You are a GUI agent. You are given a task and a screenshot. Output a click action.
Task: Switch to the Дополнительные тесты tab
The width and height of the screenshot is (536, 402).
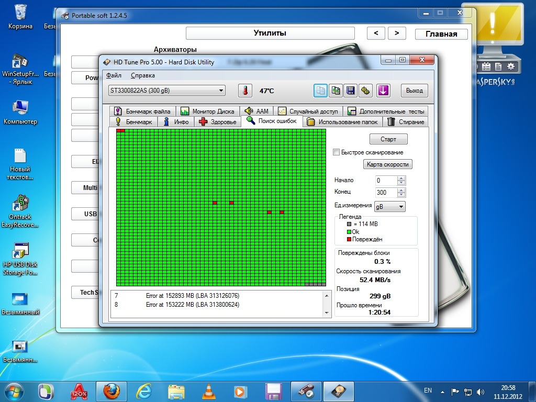click(x=386, y=111)
